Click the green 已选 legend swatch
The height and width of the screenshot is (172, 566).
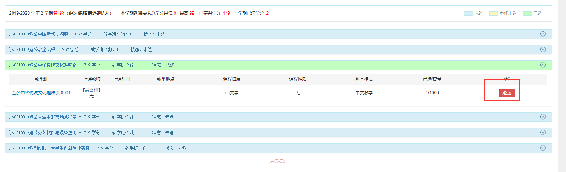click(x=527, y=14)
